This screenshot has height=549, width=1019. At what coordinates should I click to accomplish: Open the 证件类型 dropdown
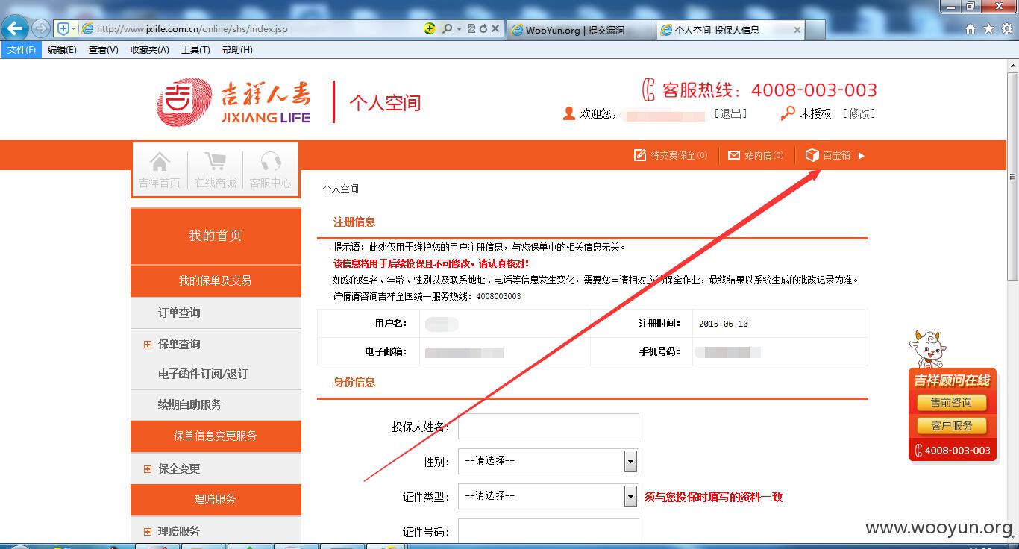coord(548,496)
